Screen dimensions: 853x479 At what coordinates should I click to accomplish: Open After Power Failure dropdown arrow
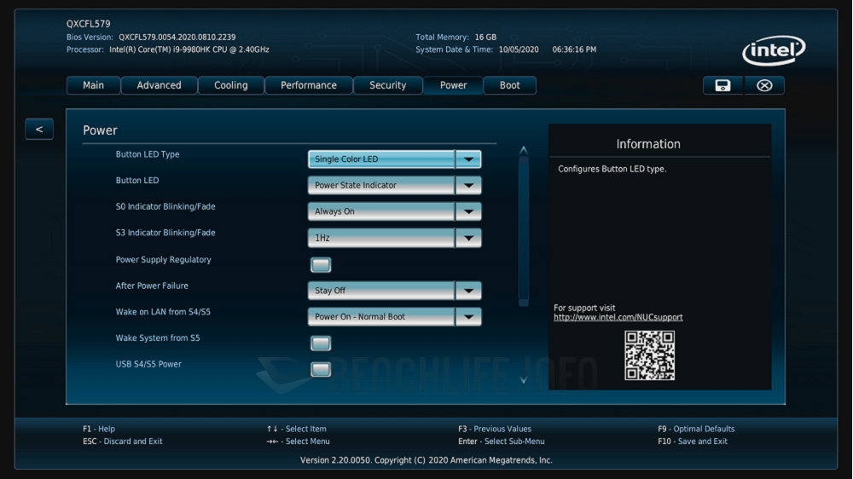(468, 291)
